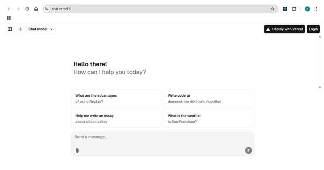Click the Login button

coord(313,29)
